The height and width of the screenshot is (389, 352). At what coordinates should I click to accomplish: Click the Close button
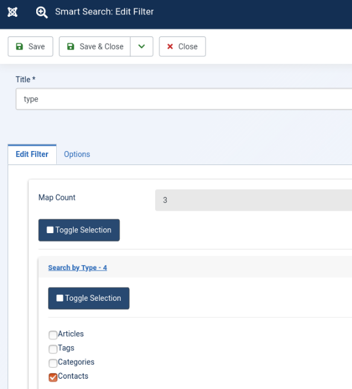point(182,47)
